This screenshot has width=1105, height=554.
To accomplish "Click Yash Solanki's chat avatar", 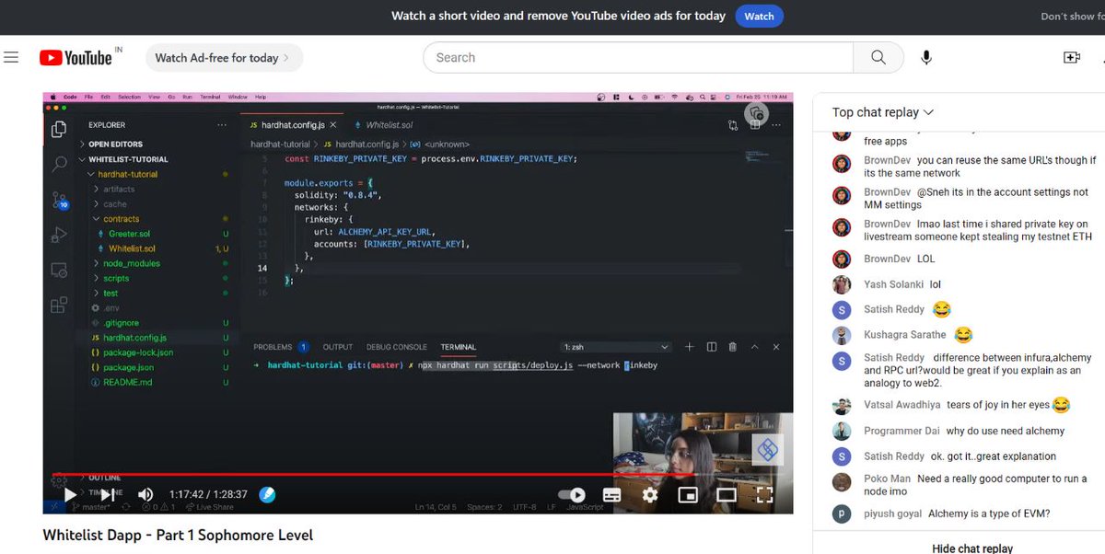I will (x=841, y=284).
